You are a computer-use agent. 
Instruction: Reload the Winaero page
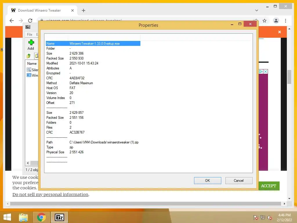tap(30, 21)
